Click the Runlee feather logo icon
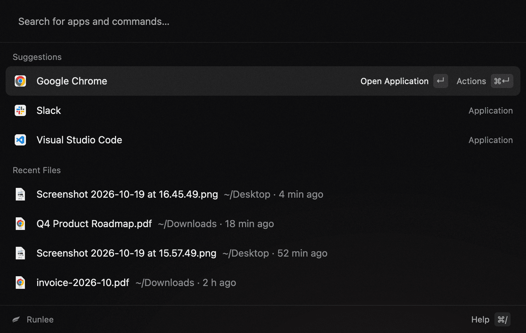Screen dimensions: 526x333 click(x=16, y=320)
